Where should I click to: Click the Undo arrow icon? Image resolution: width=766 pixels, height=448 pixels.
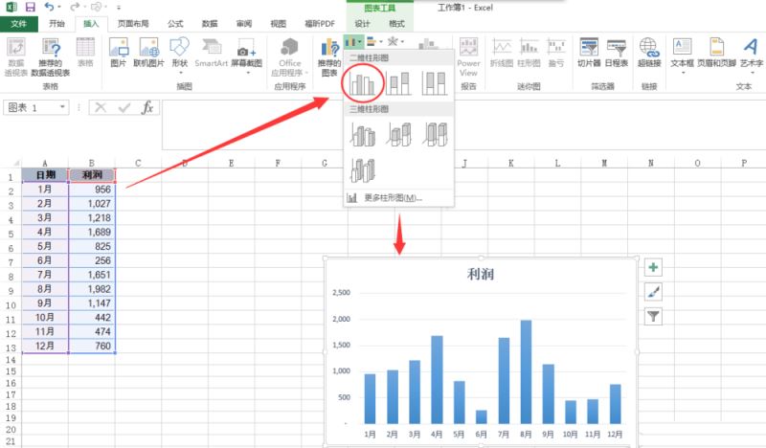click(49, 7)
